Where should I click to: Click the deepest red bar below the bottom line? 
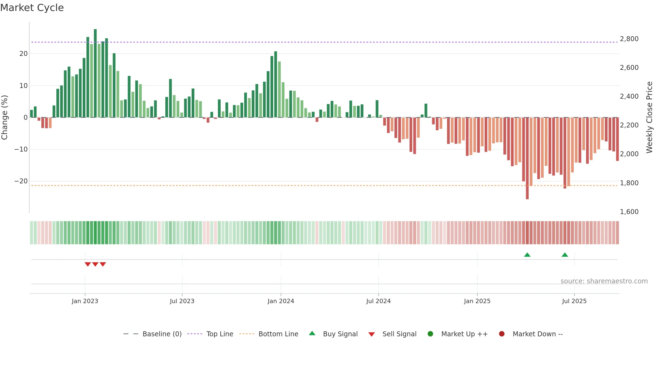click(x=527, y=158)
